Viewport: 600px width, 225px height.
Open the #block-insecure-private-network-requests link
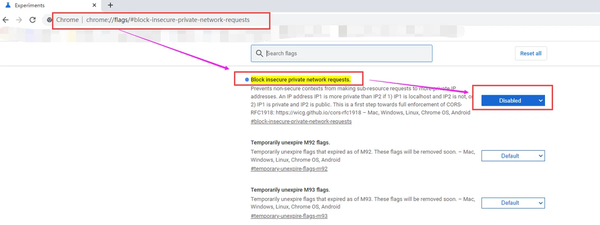[x=301, y=122]
